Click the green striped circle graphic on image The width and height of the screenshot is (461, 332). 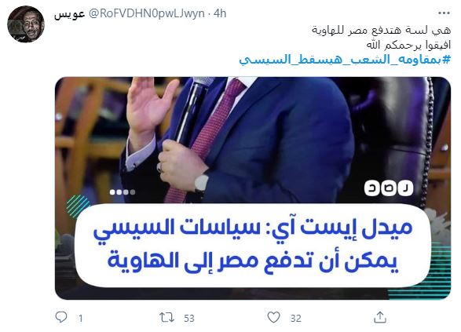[78, 206]
